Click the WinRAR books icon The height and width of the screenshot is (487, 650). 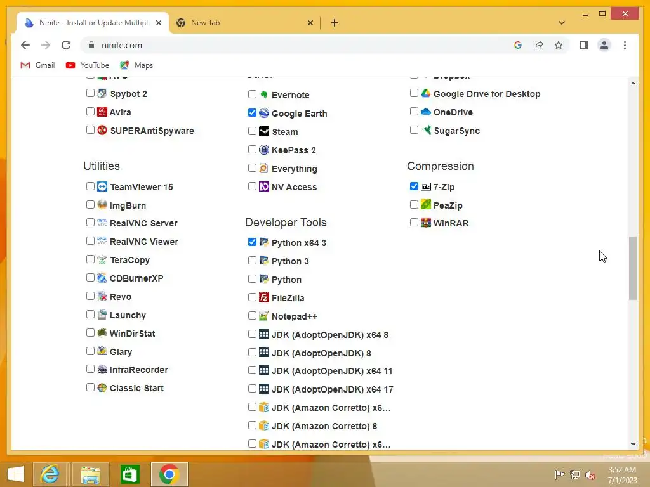[426, 223]
